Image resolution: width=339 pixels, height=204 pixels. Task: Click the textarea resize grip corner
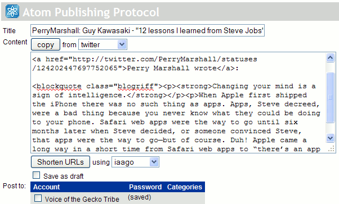(331, 149)
